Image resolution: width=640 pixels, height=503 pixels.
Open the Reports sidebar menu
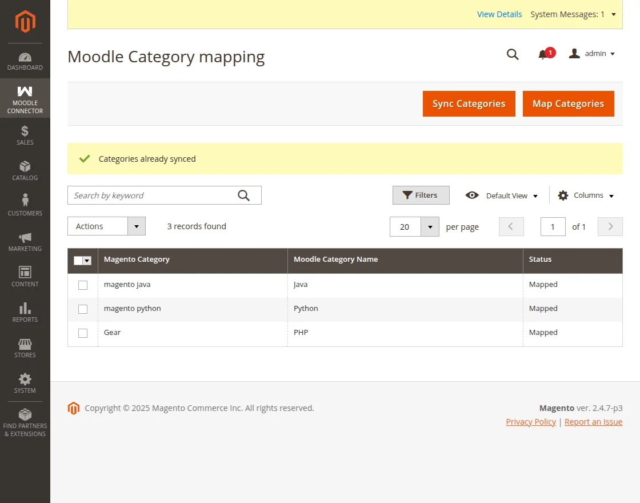(25, 312)
